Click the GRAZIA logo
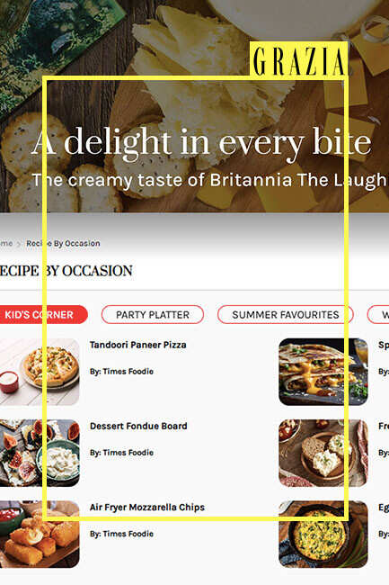This screenshot has height=585, width=389. coord(299,59)
